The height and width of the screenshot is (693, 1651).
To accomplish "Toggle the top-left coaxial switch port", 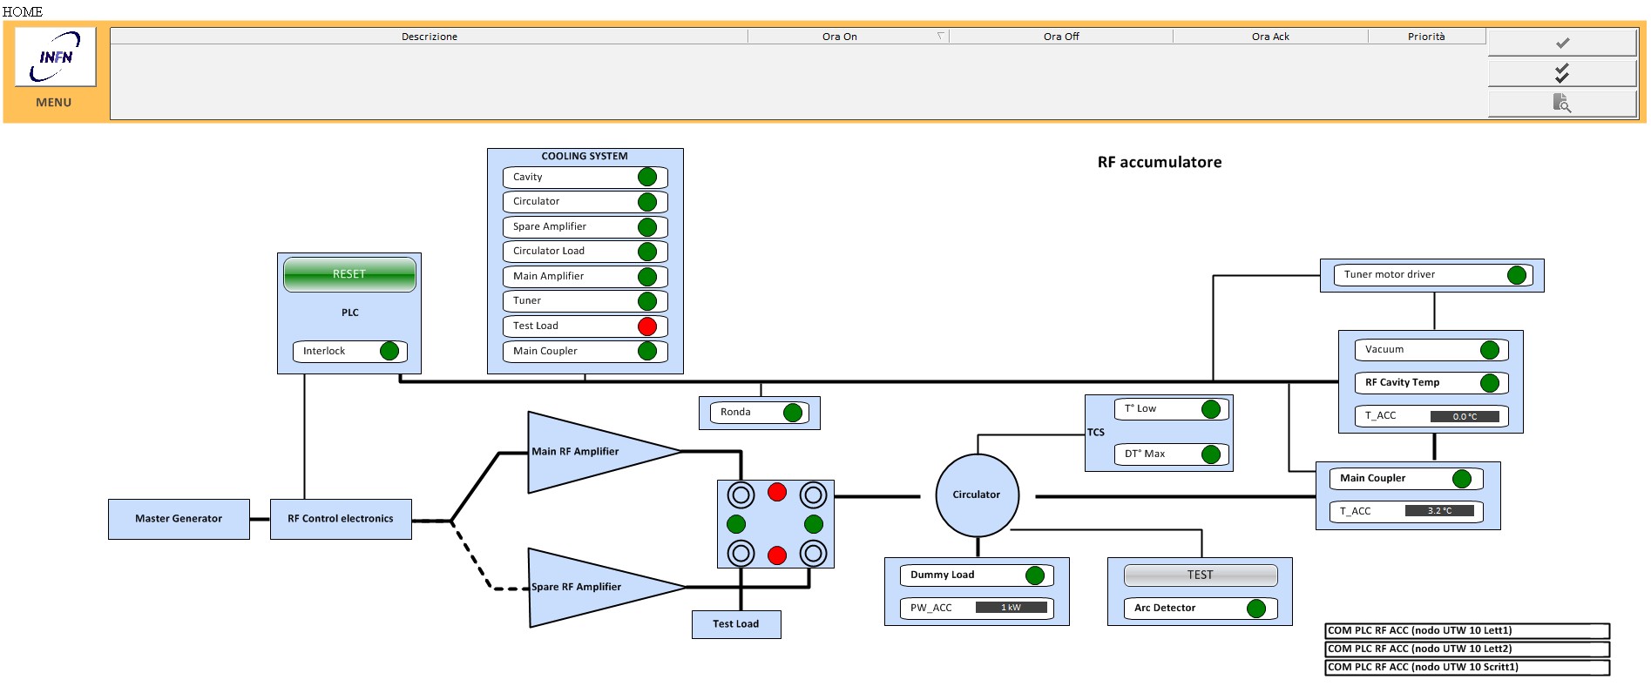I will pos(741,496).
